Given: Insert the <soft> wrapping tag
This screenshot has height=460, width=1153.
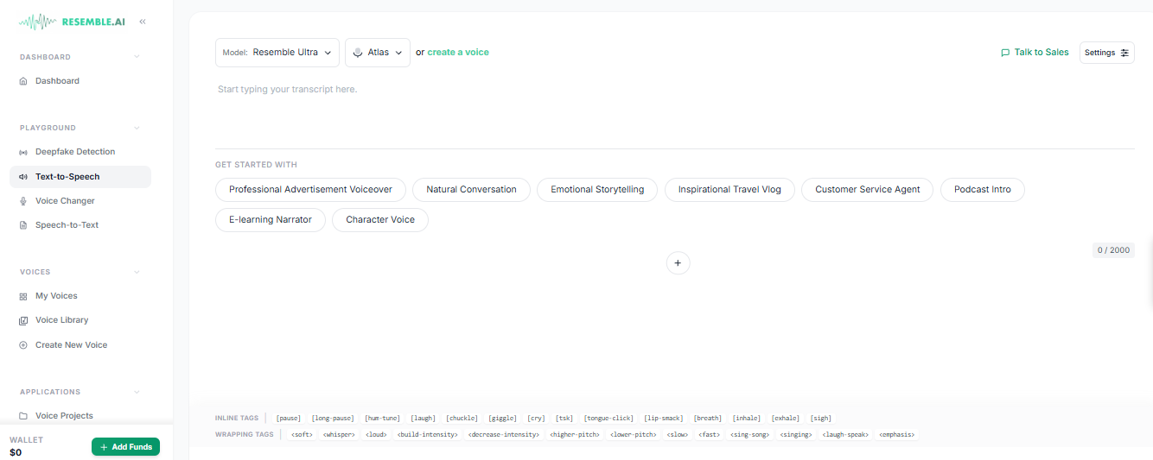Looking at the screenshot, I should coord(303,435).
